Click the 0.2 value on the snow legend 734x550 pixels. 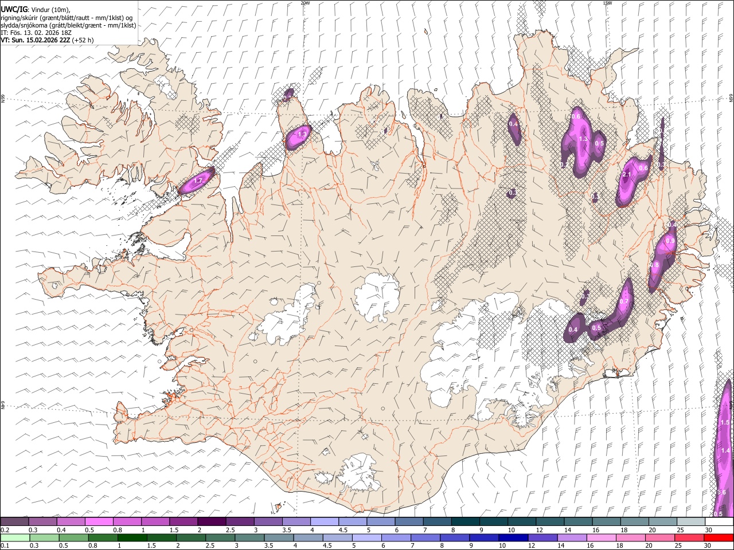pos(5,530)
